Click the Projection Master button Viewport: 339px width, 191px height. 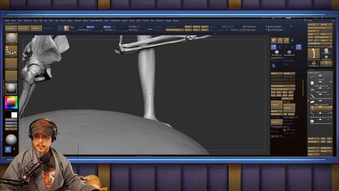tap(11, 28)
